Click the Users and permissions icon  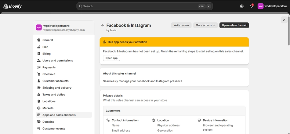click(x=39, y=61)
